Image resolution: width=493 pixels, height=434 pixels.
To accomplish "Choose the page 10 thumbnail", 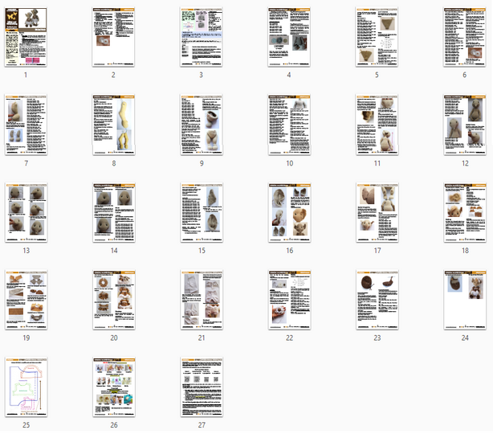I will click(289, 124).
